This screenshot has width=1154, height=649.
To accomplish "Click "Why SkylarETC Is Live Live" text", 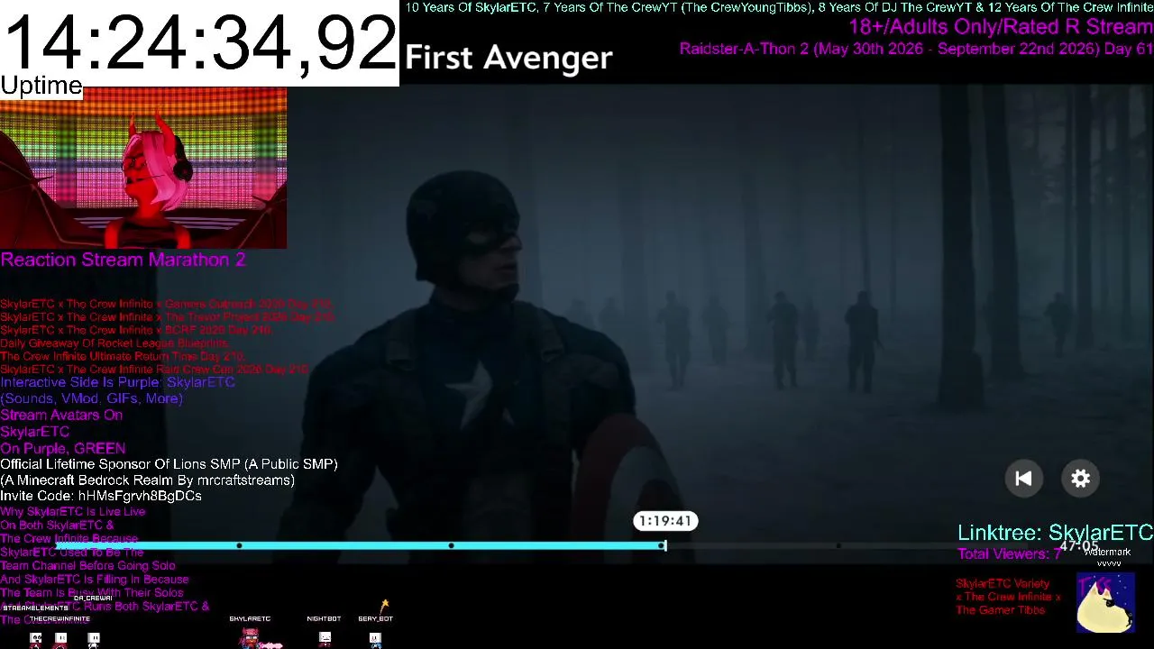I will click(x=72, y=512).
